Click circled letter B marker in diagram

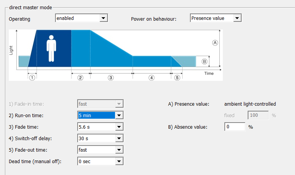point(204,61)
